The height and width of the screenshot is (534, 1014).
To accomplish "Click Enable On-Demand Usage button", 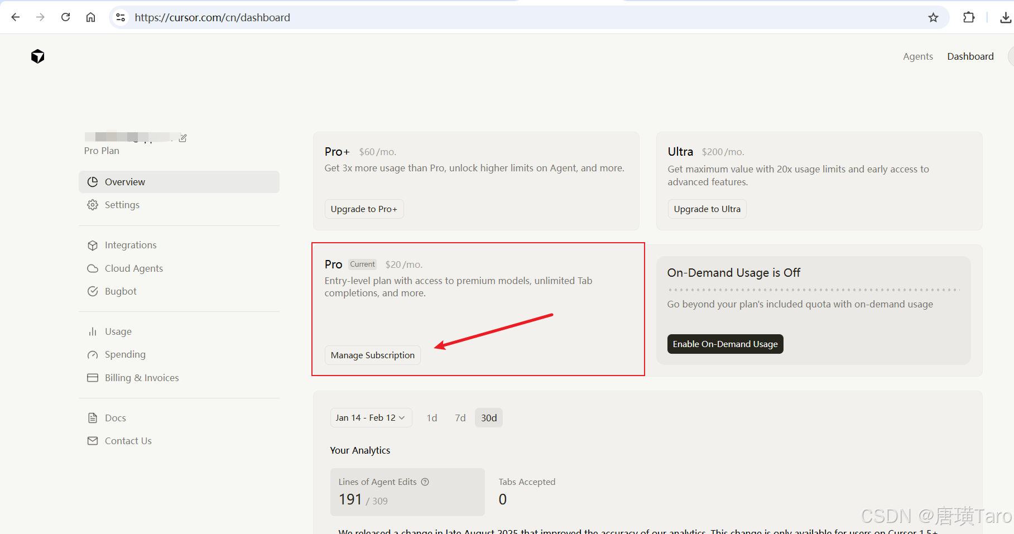I will [x=725, y=344].
